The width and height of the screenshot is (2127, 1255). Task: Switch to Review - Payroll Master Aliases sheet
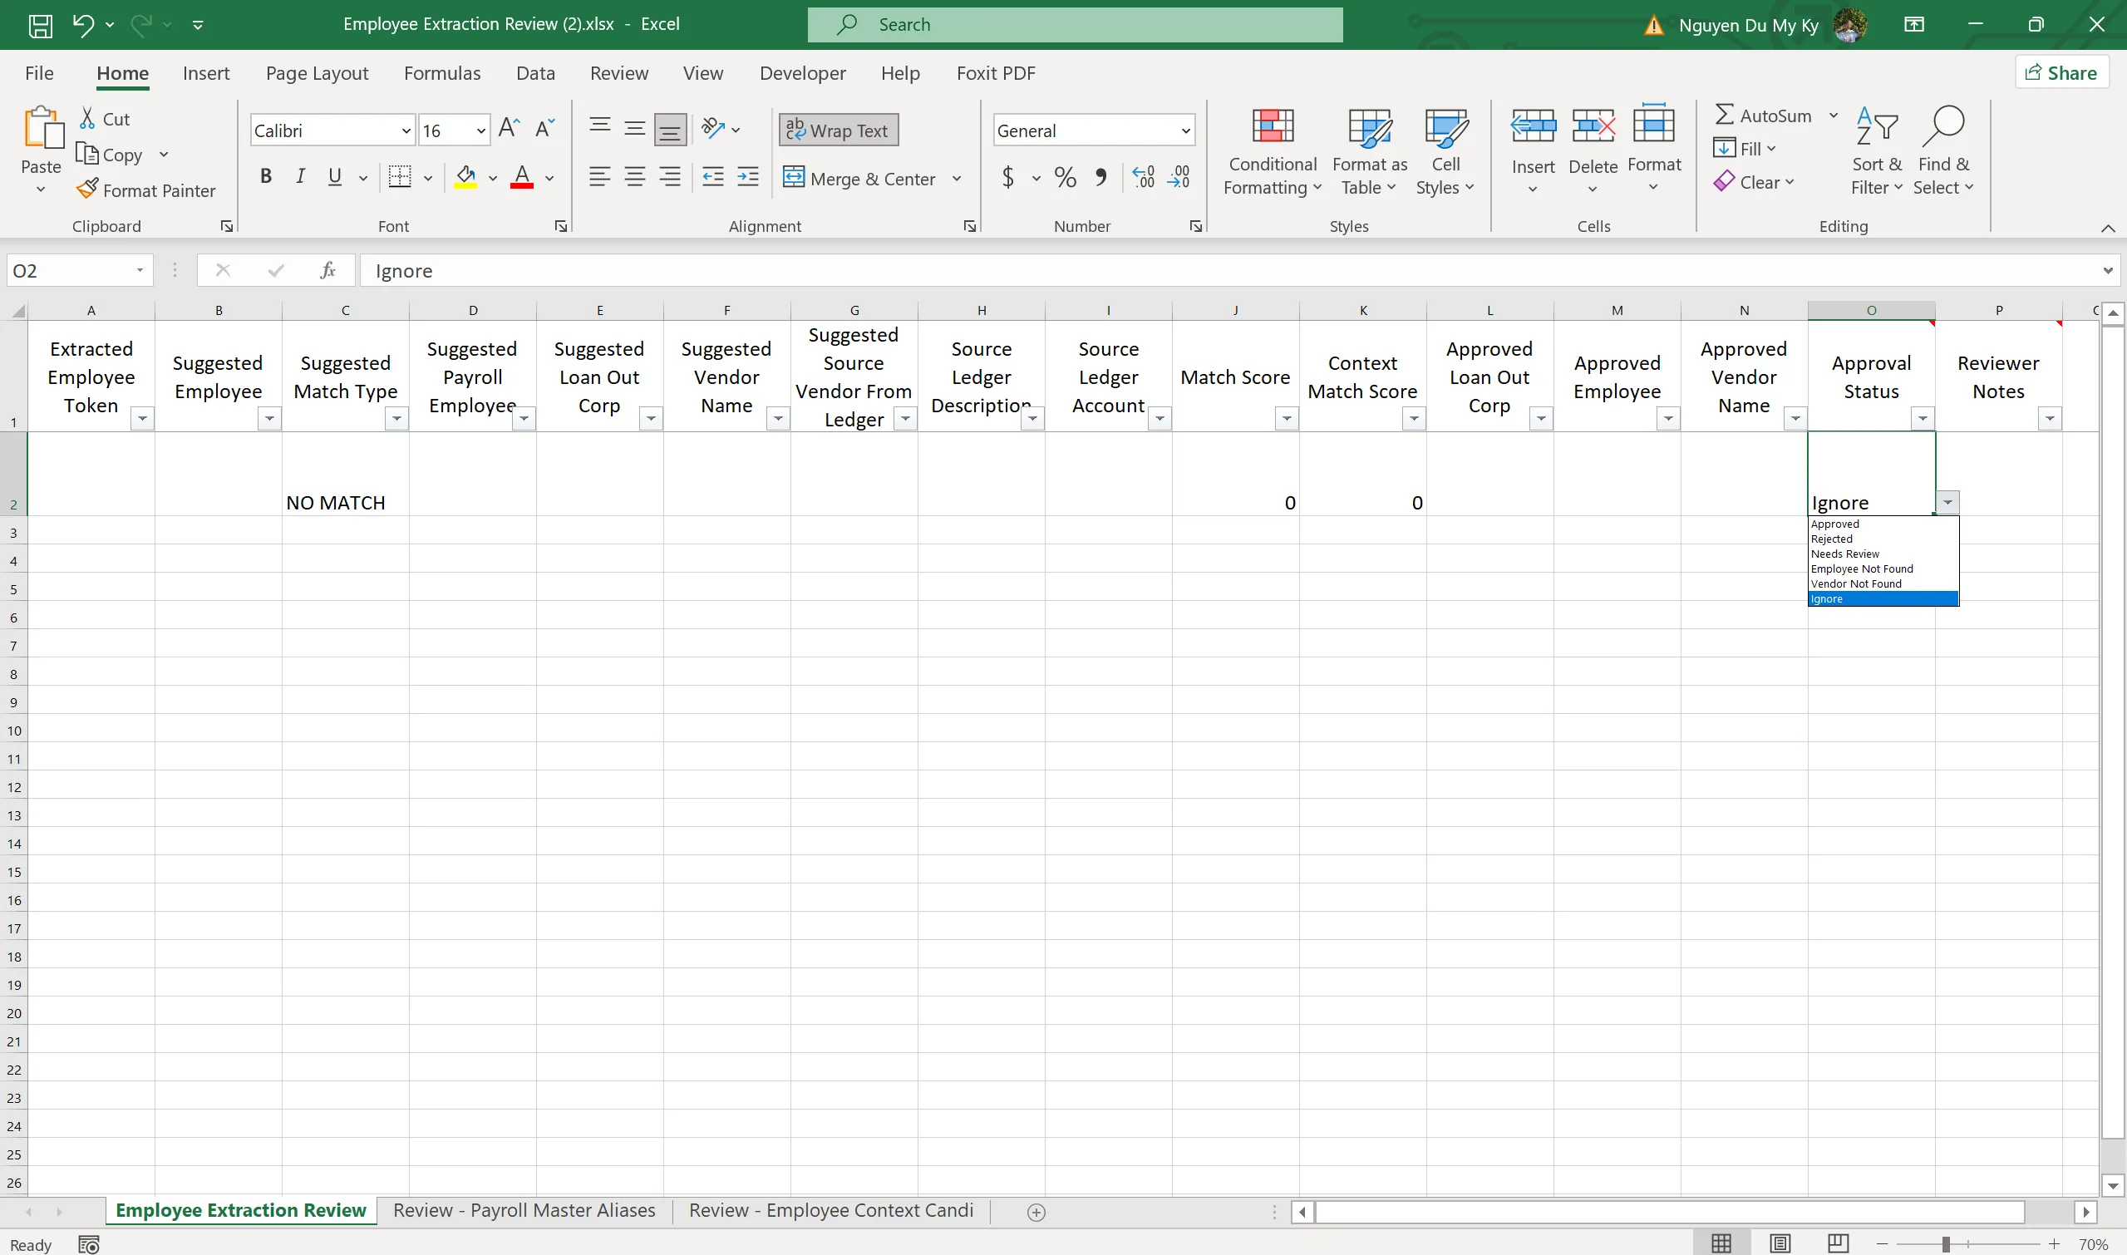[x=524, y=1211]
